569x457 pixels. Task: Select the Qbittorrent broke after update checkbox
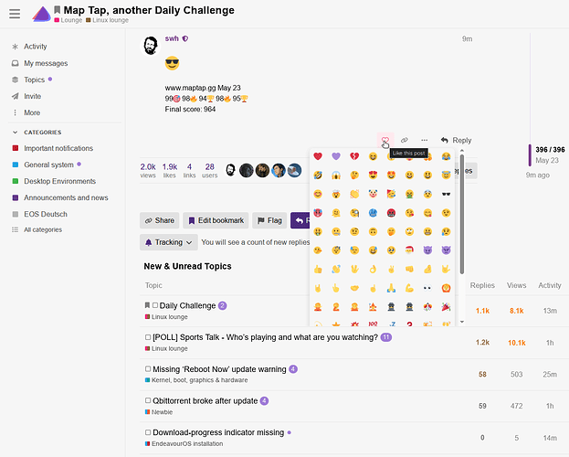click(148, 400)
